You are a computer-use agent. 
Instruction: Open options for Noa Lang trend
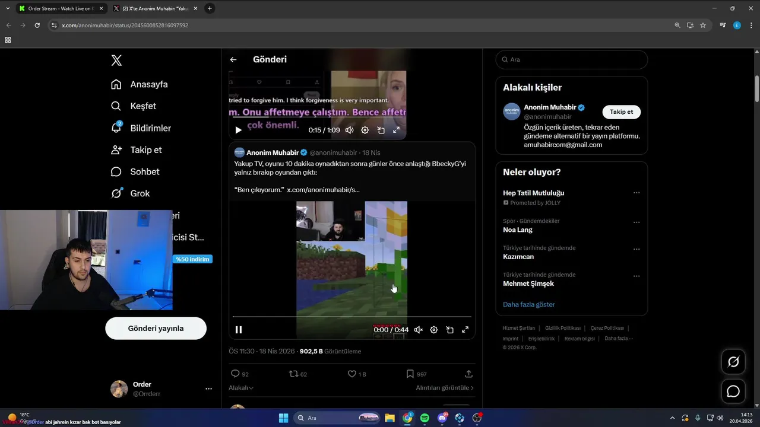pyautogui.click(x=636, y=222)
